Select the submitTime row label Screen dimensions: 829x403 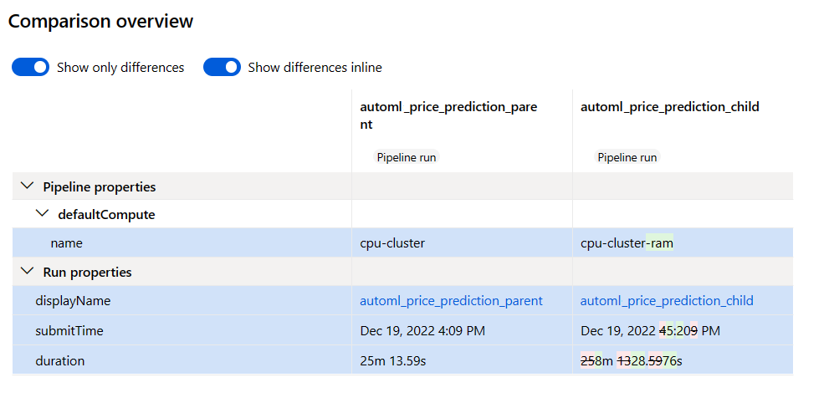pos(69,331)
